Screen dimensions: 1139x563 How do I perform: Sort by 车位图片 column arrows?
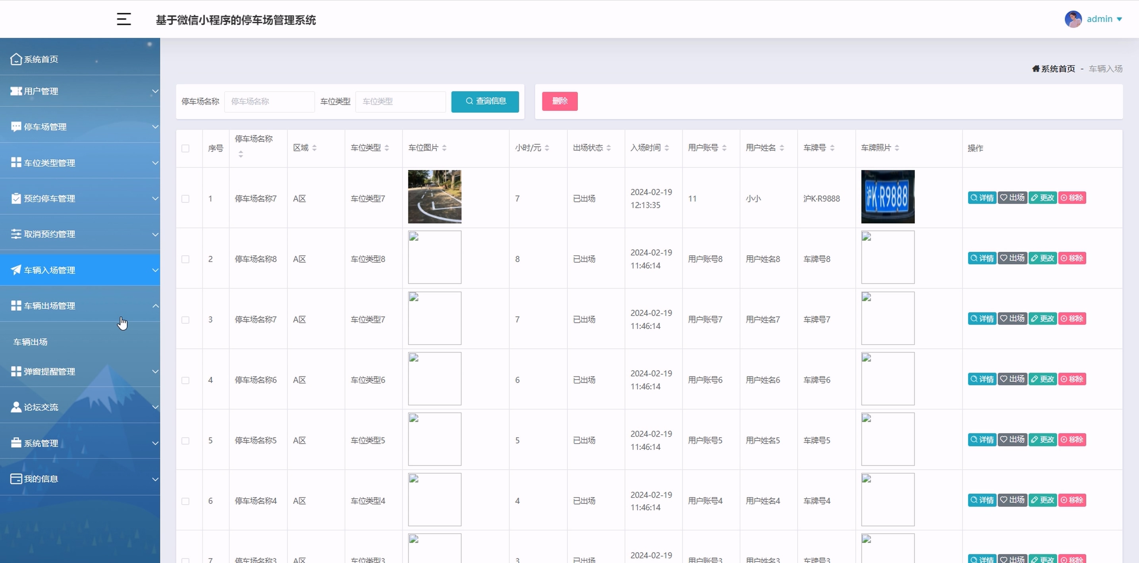[444, 148]
